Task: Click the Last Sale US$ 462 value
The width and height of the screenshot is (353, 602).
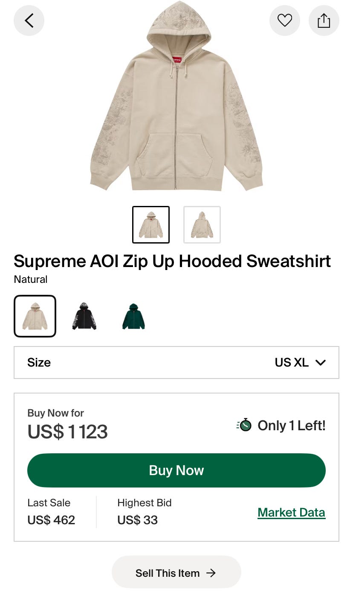Action: click(51, 520)
